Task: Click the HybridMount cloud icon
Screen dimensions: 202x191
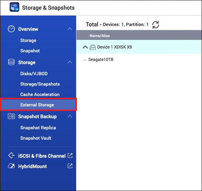Action: (11, 166)
